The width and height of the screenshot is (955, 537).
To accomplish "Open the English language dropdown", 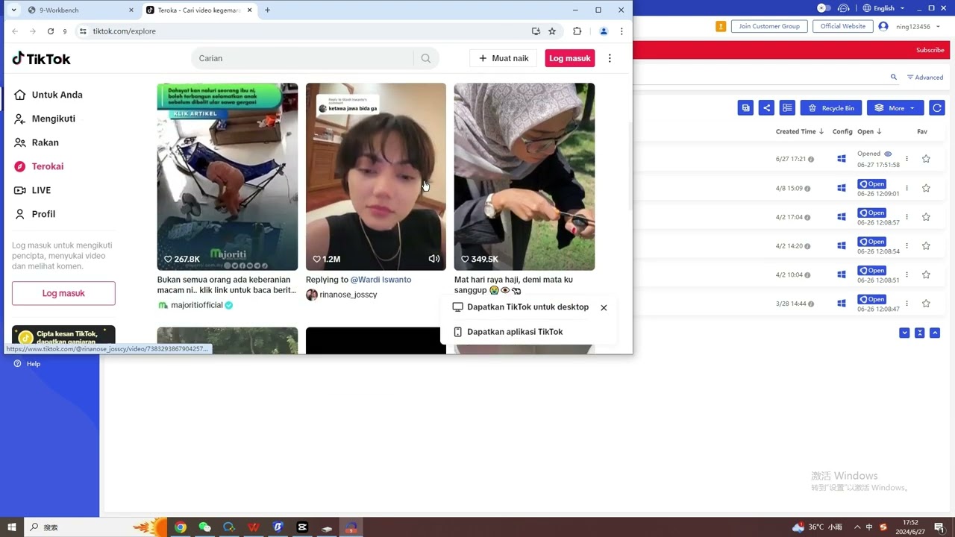I will click(x=884, y=8).
